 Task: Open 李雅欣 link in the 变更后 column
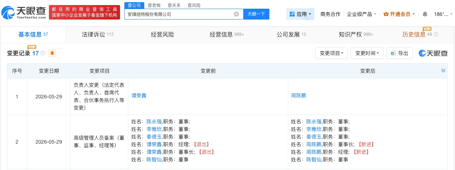click(x=314, y=129)
